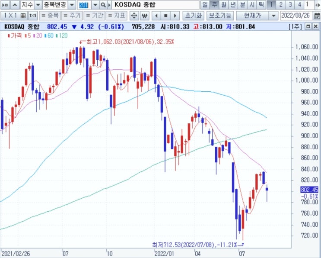This screenshot has height=258, width=321.
Task: Toggle interval preset button 1
Action: 271,4
